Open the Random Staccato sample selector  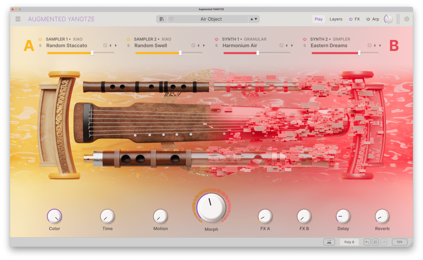67,46
